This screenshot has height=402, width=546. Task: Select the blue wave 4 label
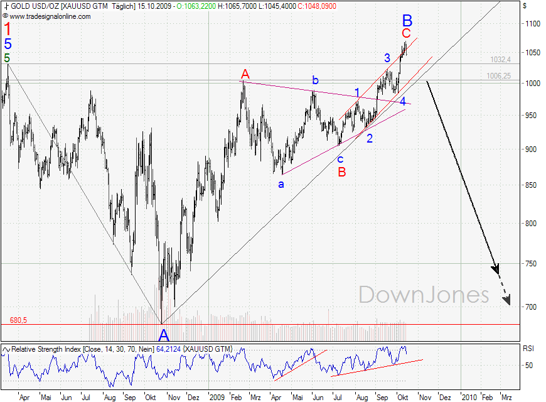coord(403,102)
